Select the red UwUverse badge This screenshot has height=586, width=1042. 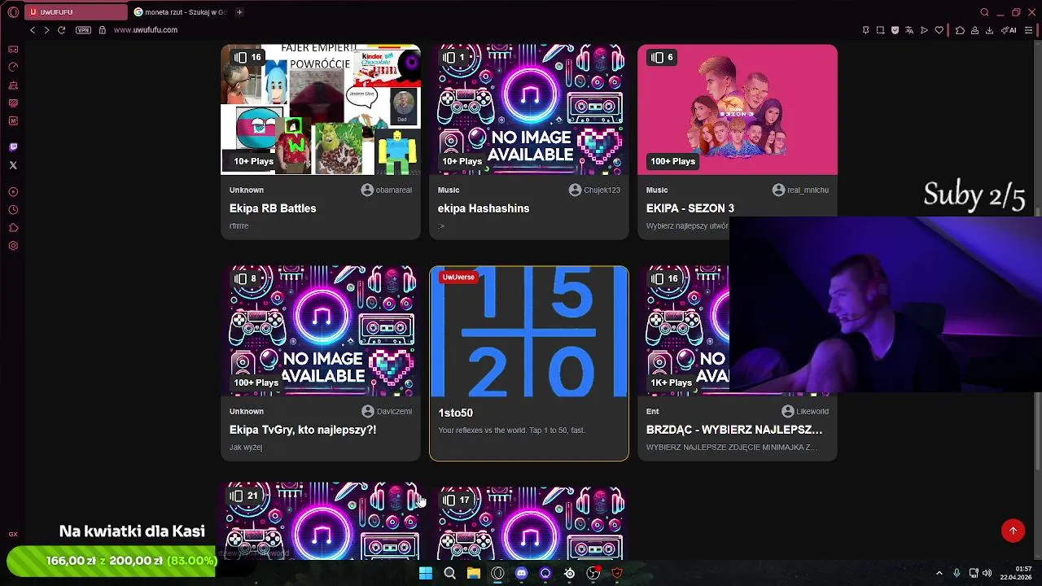pyautogui.click(x=458, y=278)
